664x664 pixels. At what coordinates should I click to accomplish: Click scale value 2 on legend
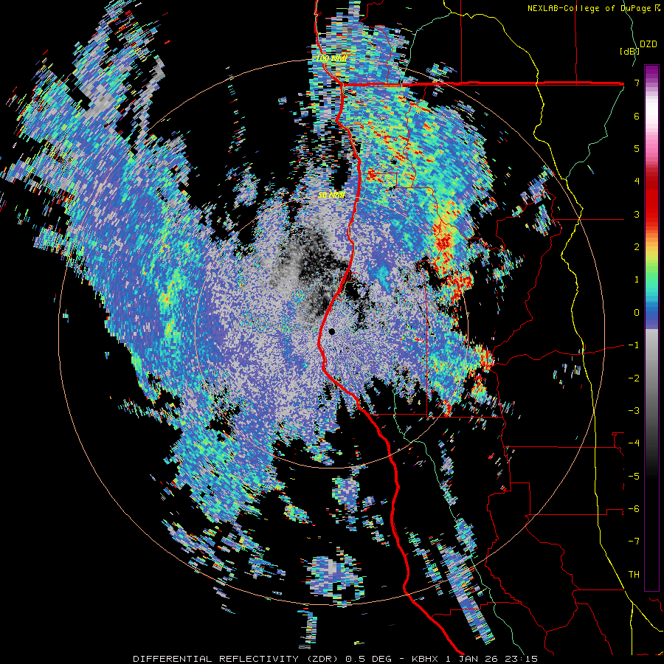coord(637,247)
